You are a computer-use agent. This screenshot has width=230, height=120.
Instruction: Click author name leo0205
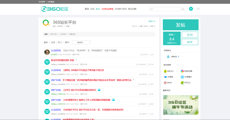(54, 54)
